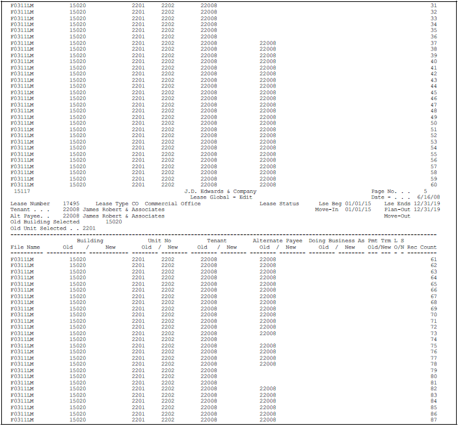Click 'Lease Type' label
Screen dimensions: 458x426
pos(112,203)
